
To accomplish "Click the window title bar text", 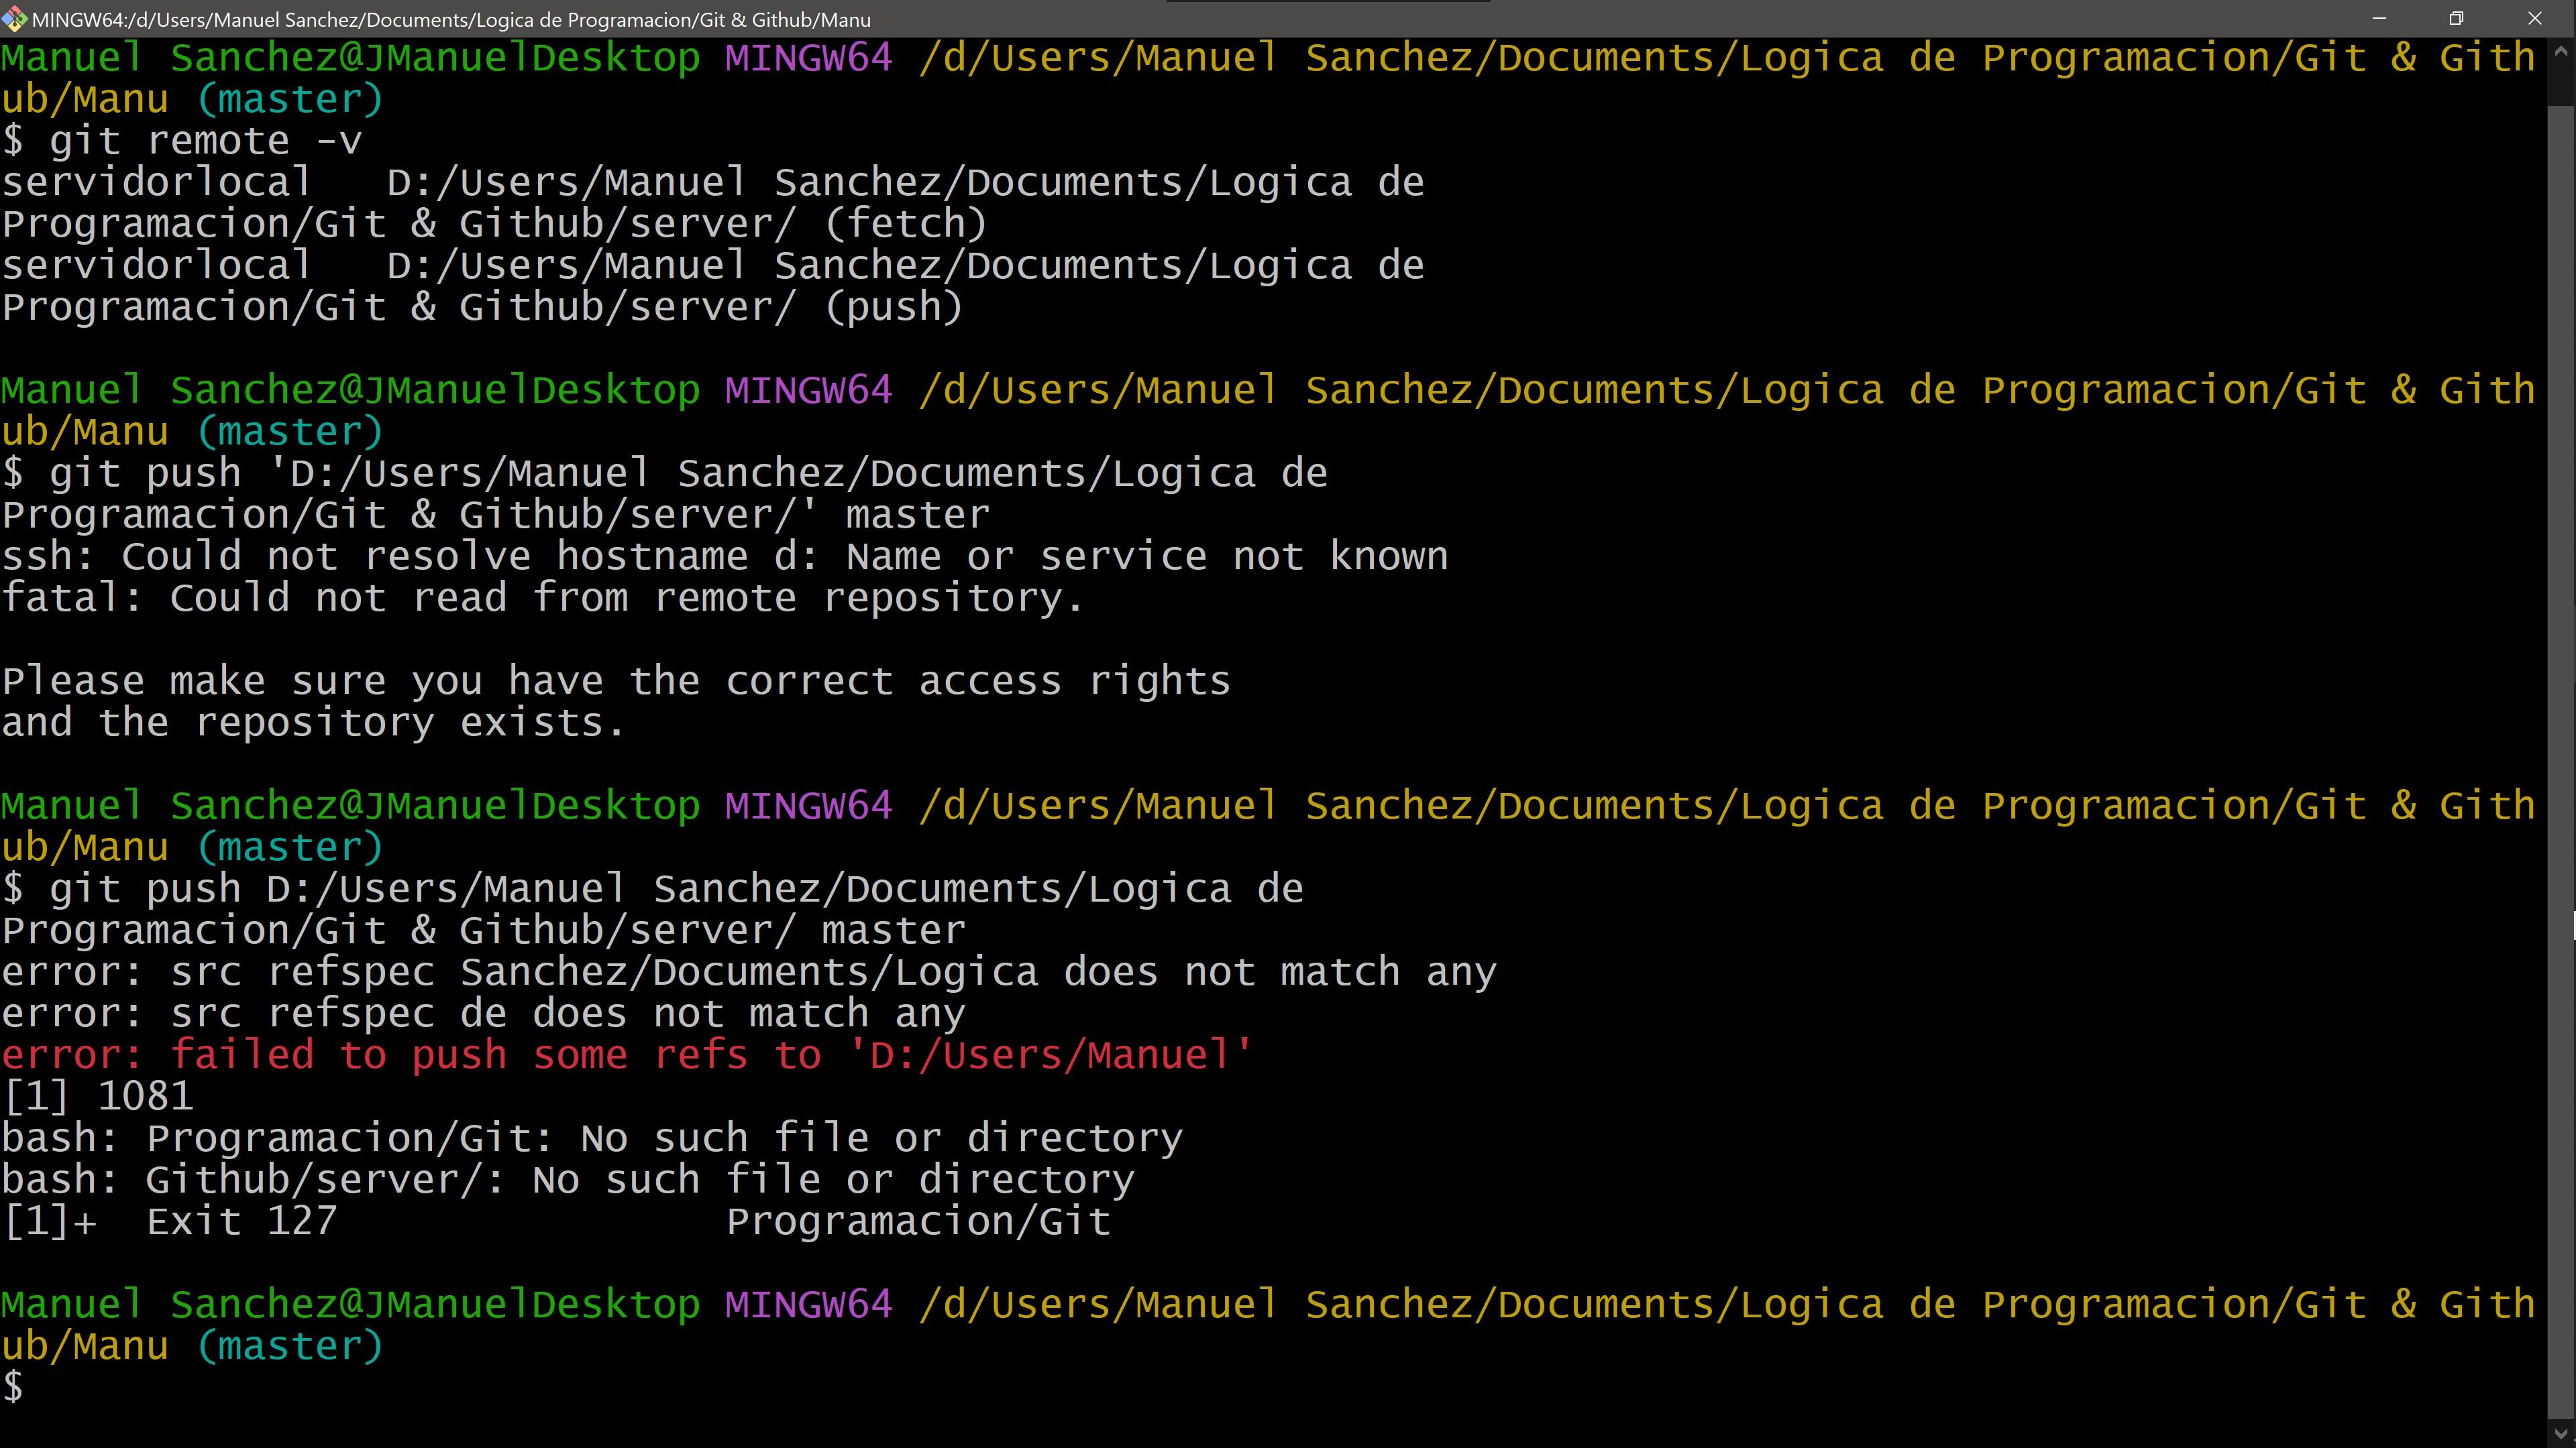I will [451, 19].
